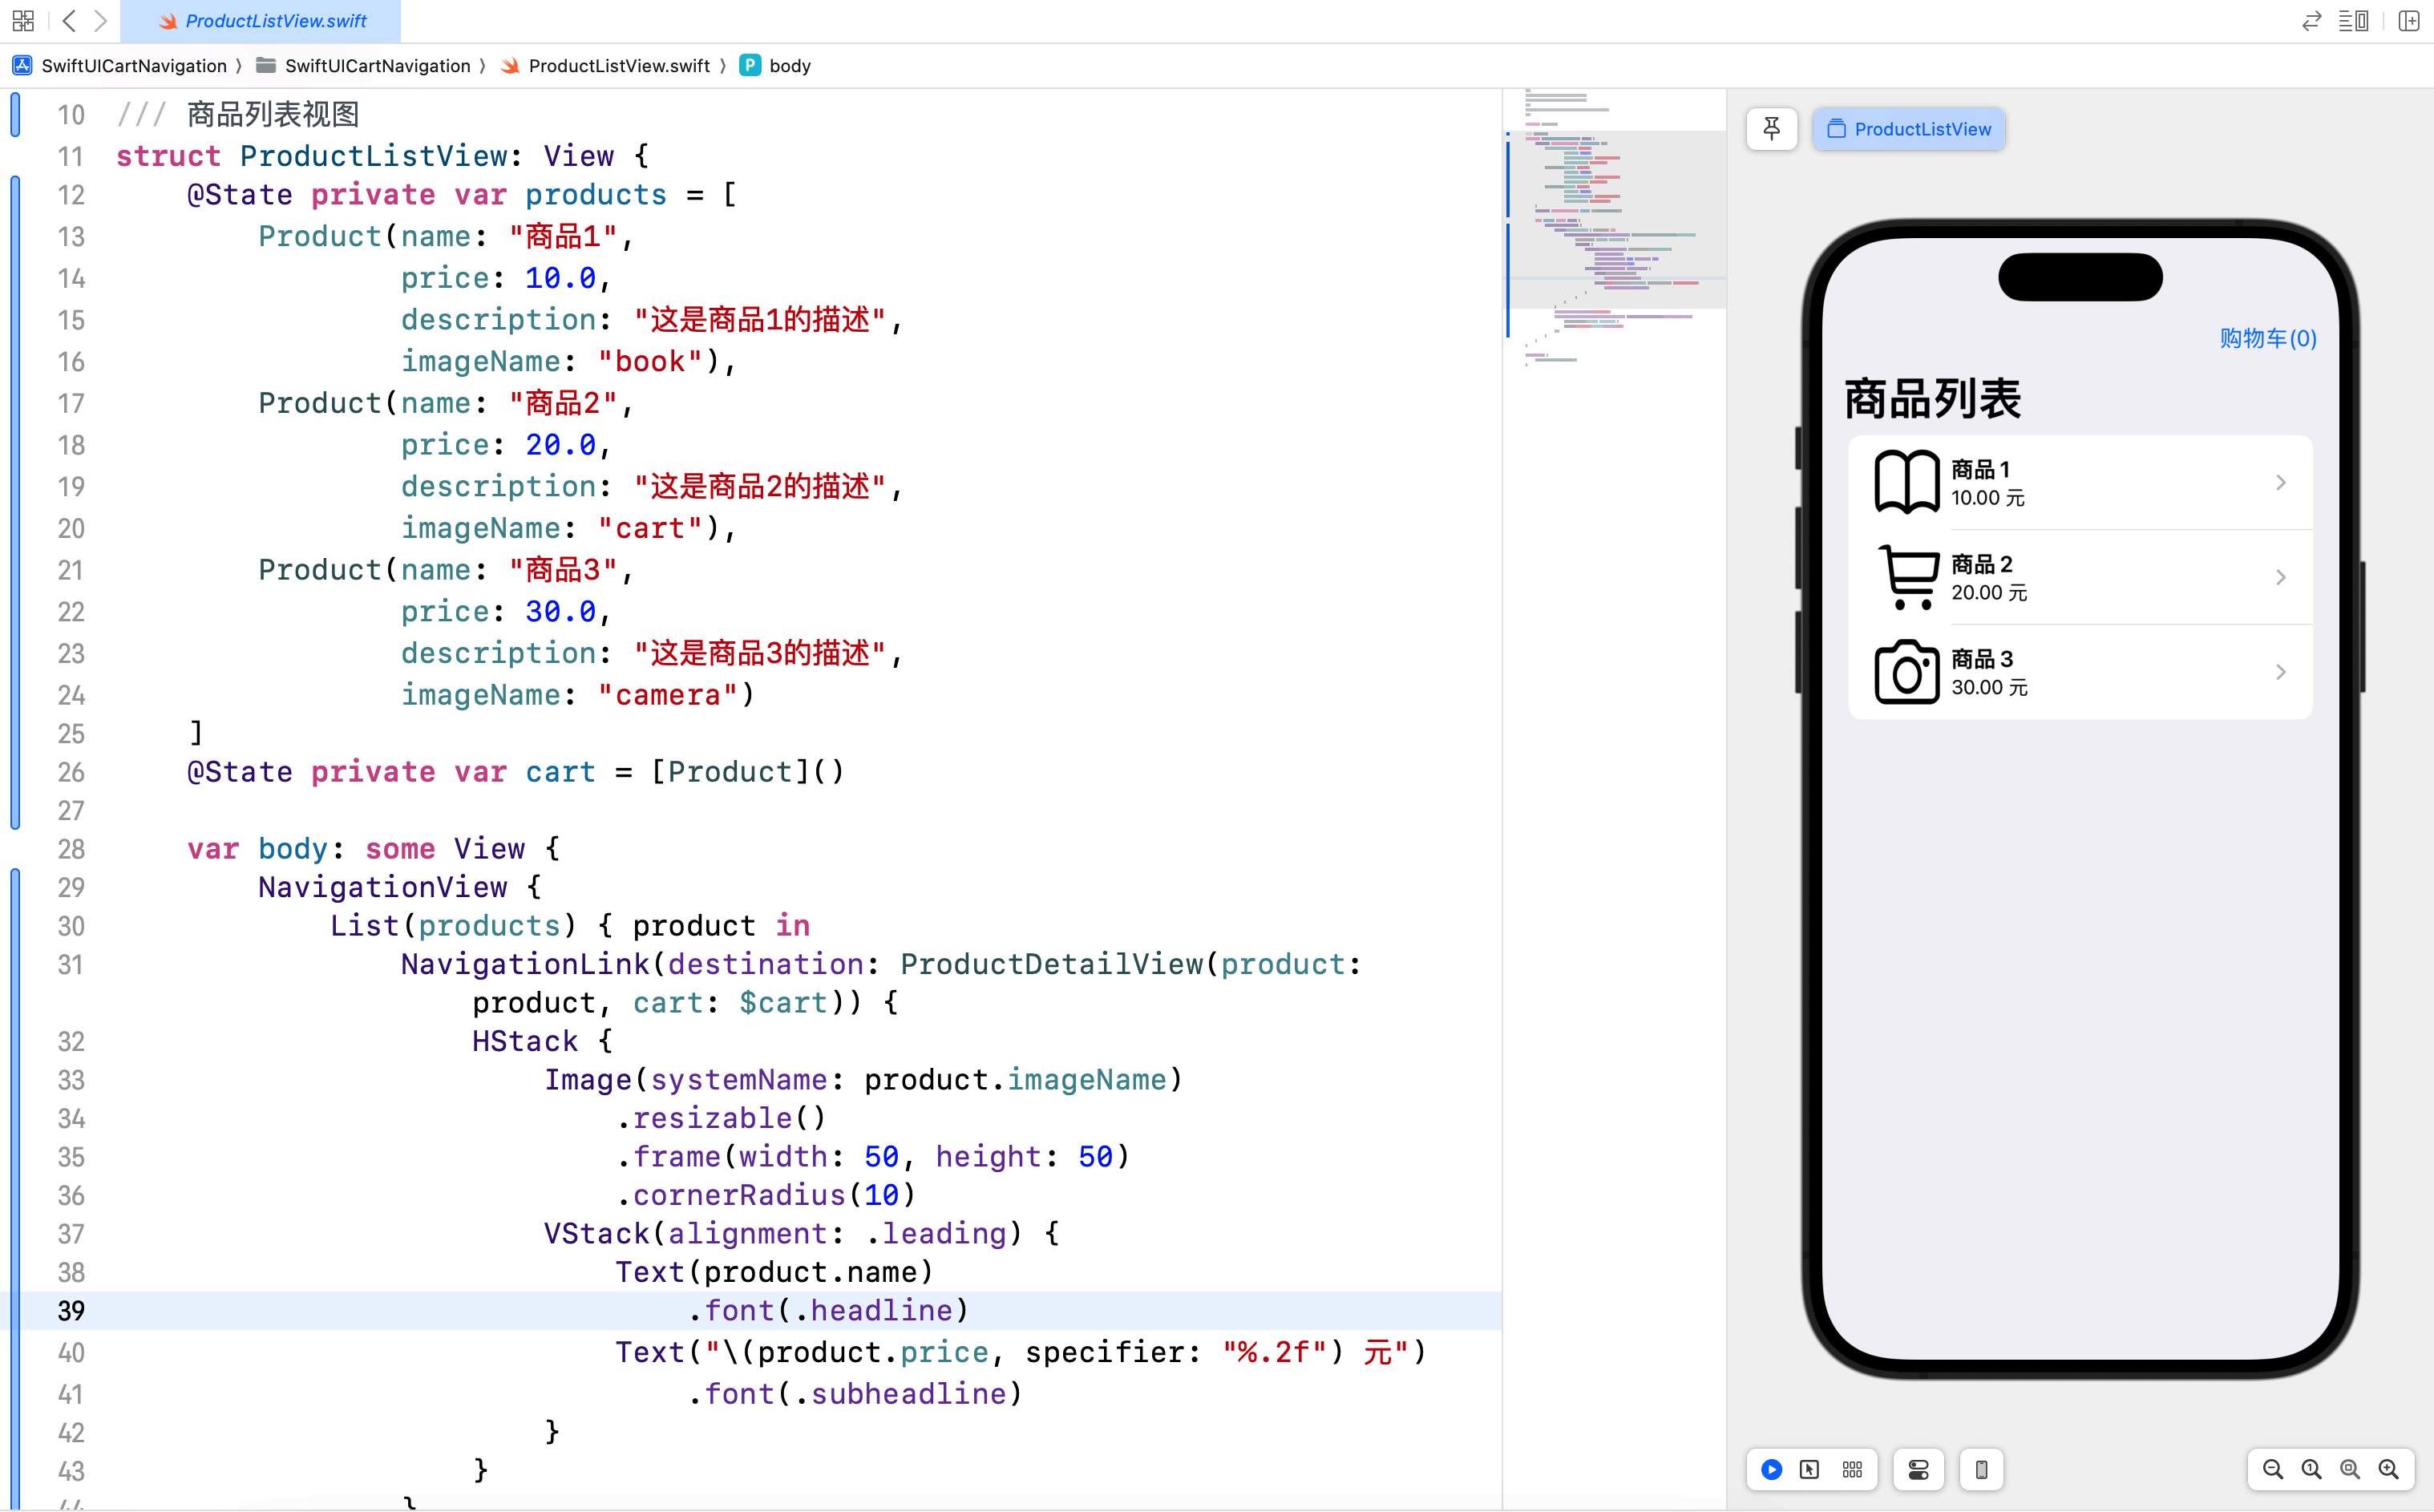The height and width of the screenshot is (1512, 2434).
Task: Open the body symbol breadcrumb
Action: pos(776,66)
